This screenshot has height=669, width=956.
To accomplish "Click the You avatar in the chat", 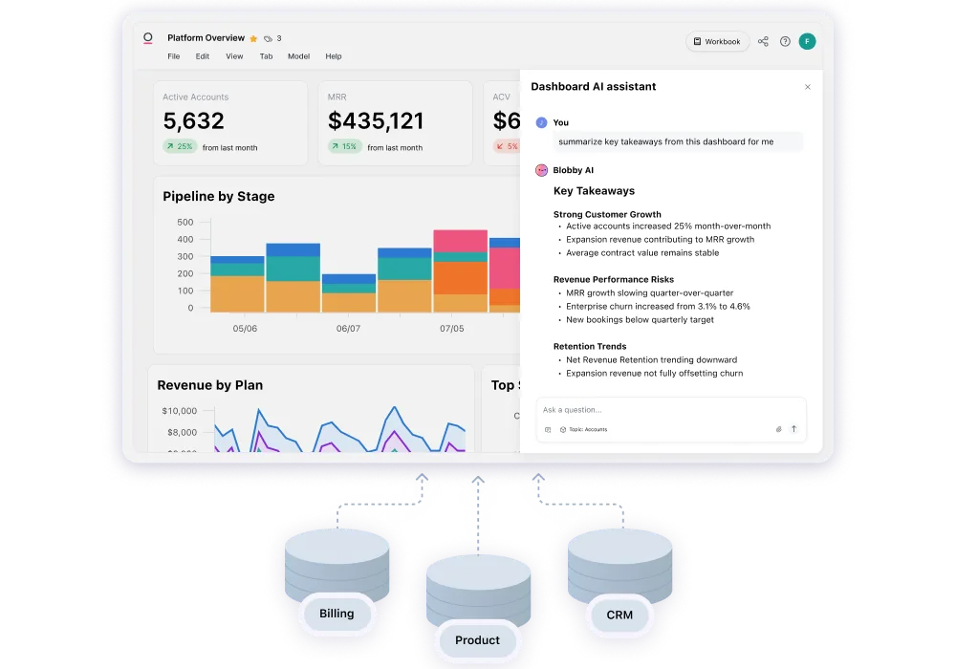I will coord(541,122).
